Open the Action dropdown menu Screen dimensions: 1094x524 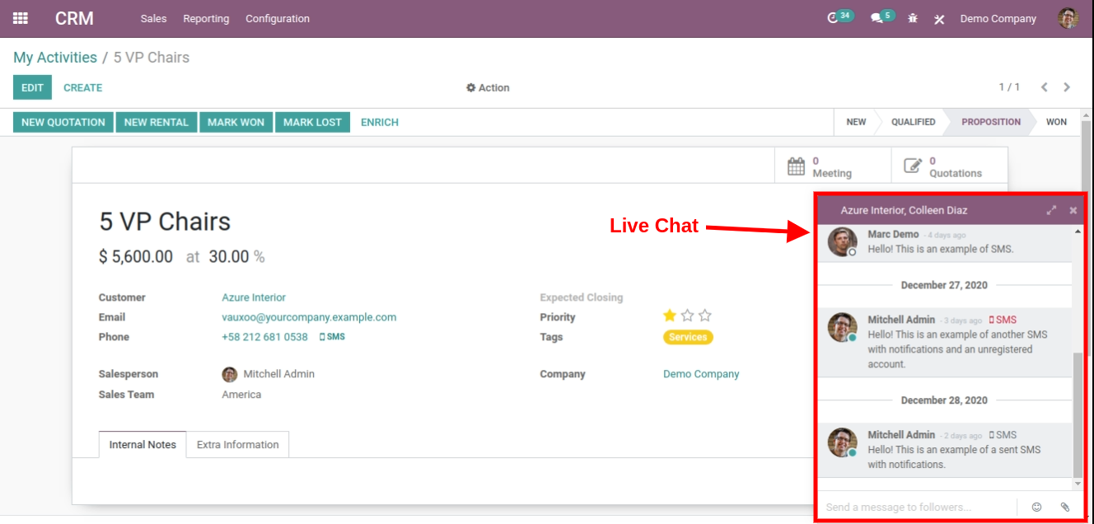coord(488,87)
